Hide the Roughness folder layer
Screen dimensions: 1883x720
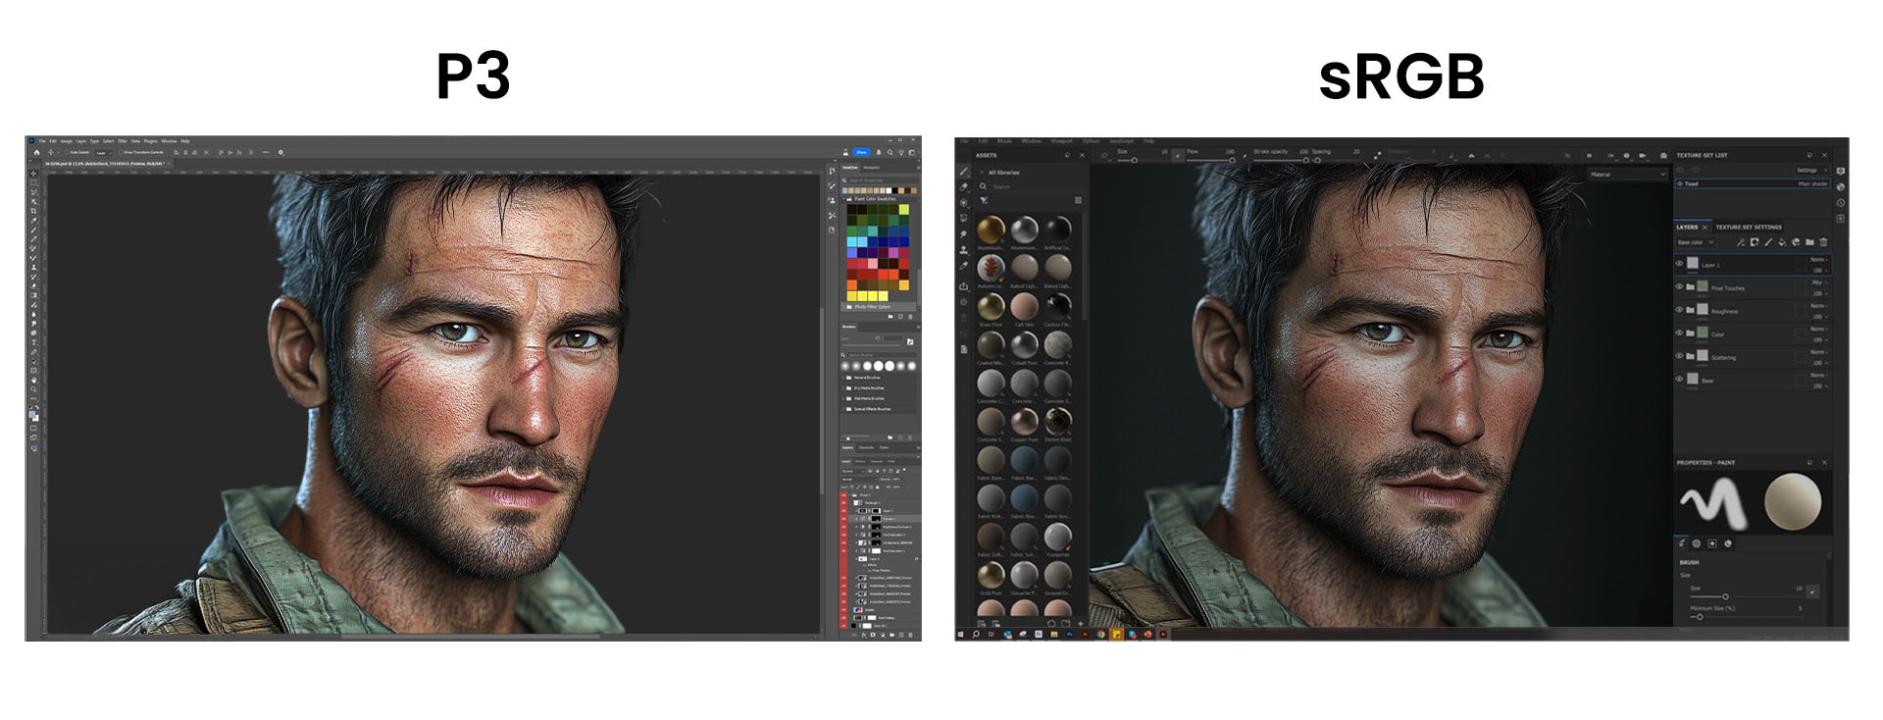pyautogui.click(x=1679, y=310)
